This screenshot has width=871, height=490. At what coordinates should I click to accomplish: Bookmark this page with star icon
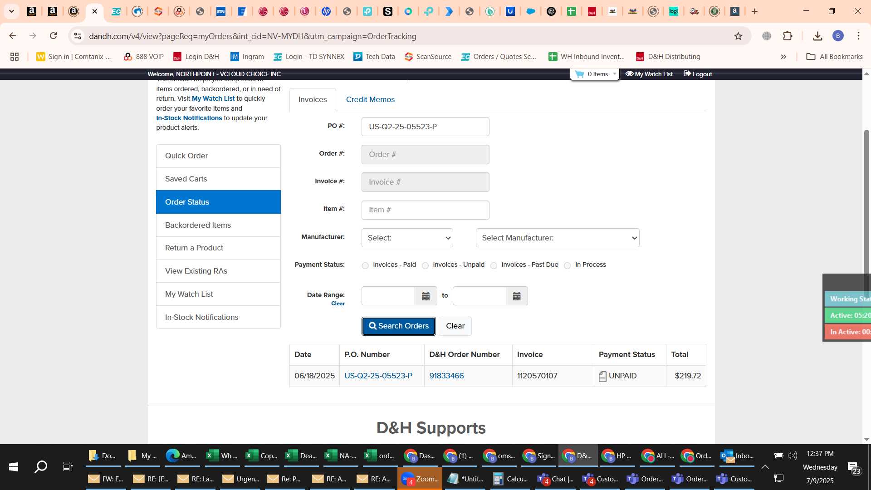coord(738,36)
